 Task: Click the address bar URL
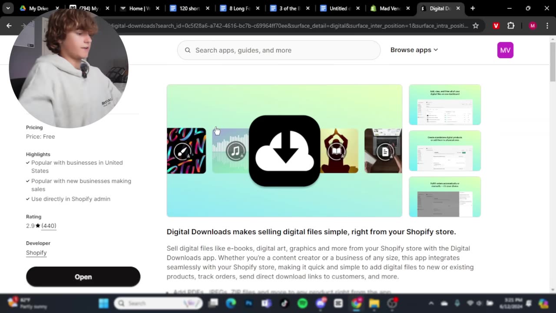pyautogui.click(x=288, y=26)
